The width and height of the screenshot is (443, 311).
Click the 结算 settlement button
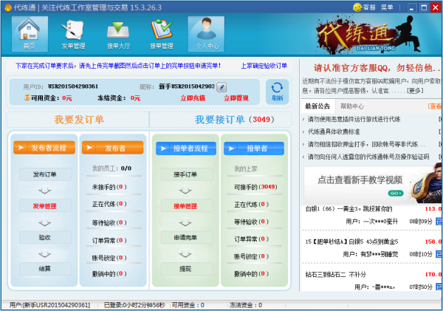click(44, 268)
